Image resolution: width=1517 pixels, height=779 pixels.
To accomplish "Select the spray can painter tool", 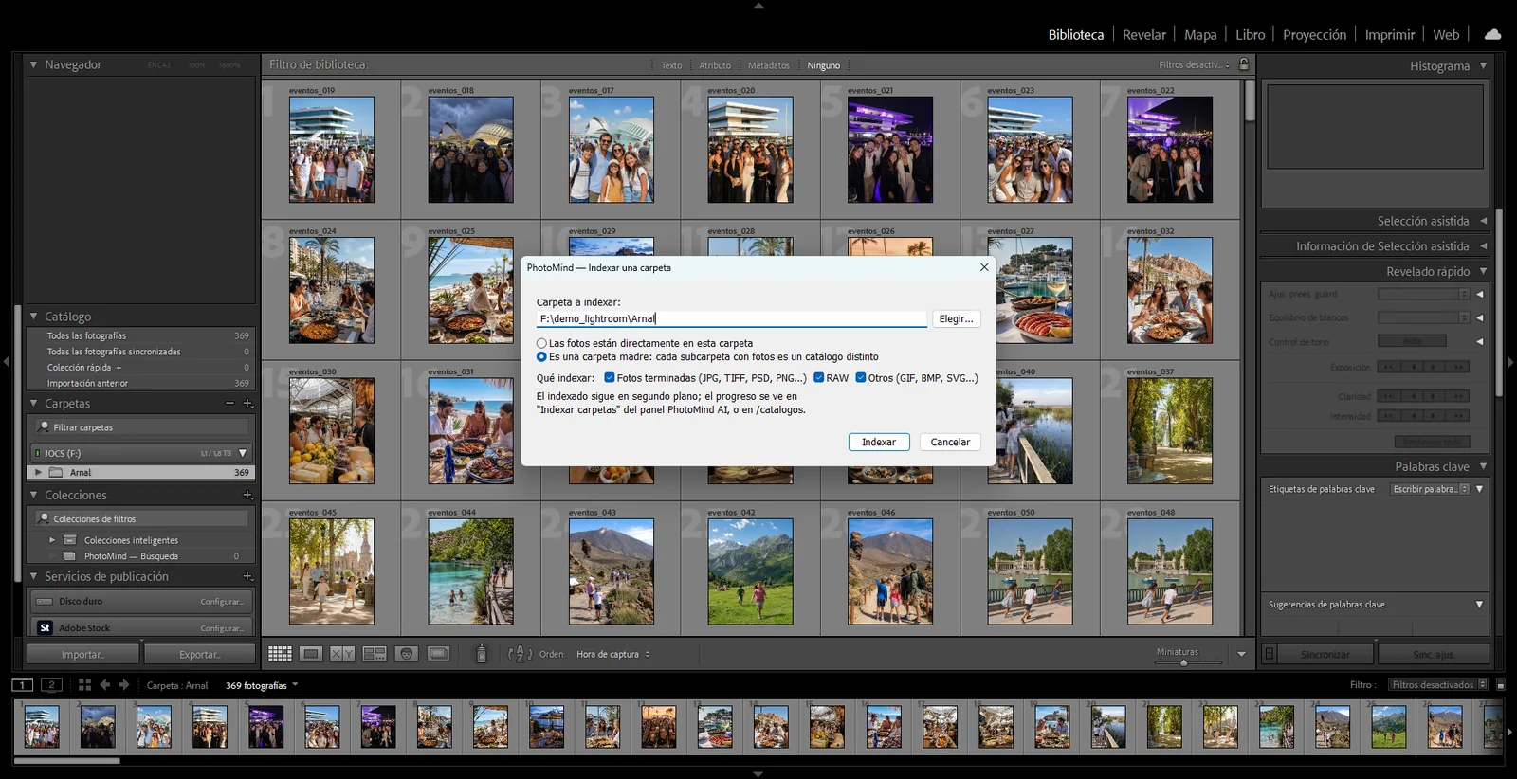I will 481,654.
